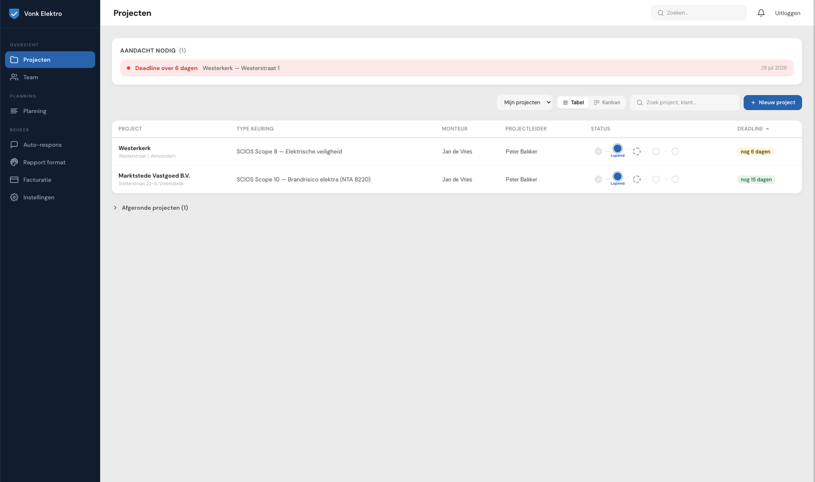Screen dimensions: 815x482
Task: Click the 'nog 6 dagen' deadline badge
Action: tap(755, 152)
